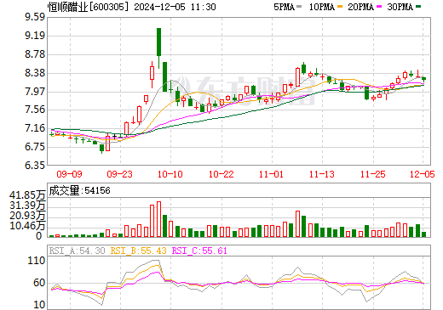Click the tallest red volume bar
Screen dimensions: 443x310
(x=158, y=219)
